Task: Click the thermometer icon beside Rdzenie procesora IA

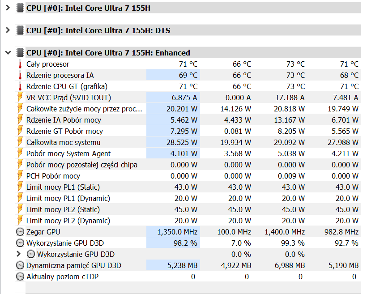Action: tap(20, 76)
